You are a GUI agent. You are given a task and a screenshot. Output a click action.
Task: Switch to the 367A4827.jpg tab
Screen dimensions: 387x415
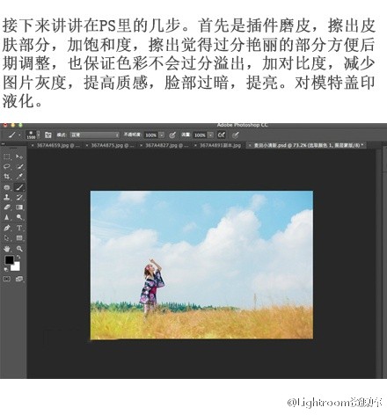(x=167, y=145)
